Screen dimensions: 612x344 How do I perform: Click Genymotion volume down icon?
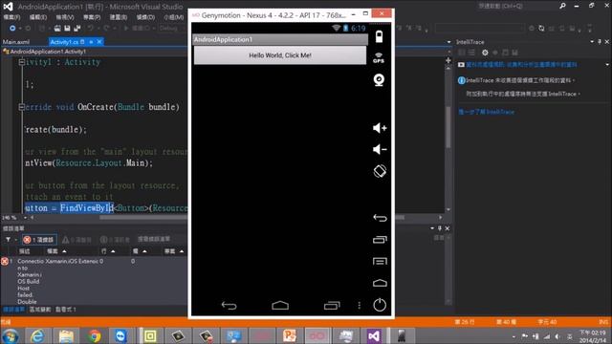click(380, 149)
